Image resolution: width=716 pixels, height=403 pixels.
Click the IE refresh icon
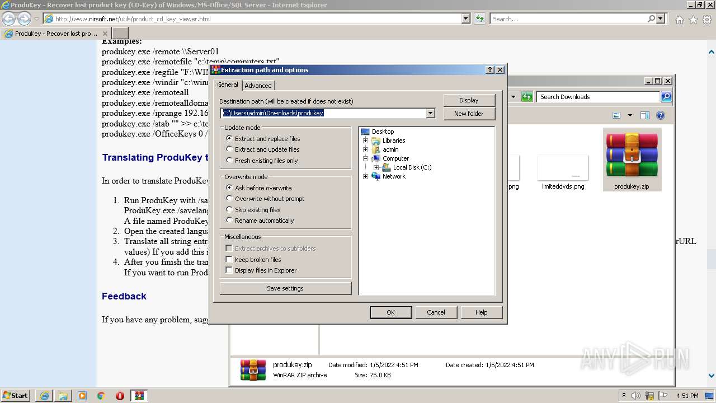(480, 18)
